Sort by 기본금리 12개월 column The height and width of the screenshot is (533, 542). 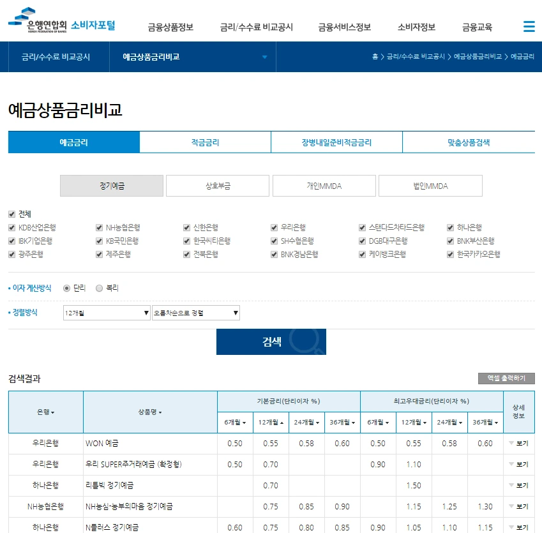(x=271, y=423)
